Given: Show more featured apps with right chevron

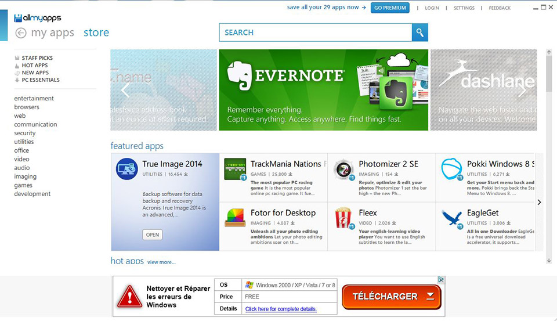Looking at the screenshot, I should [539, 202].
